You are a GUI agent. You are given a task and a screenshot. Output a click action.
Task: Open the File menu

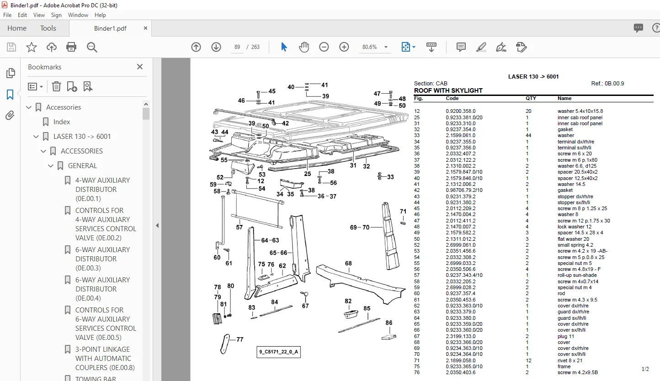coord(7,15)
